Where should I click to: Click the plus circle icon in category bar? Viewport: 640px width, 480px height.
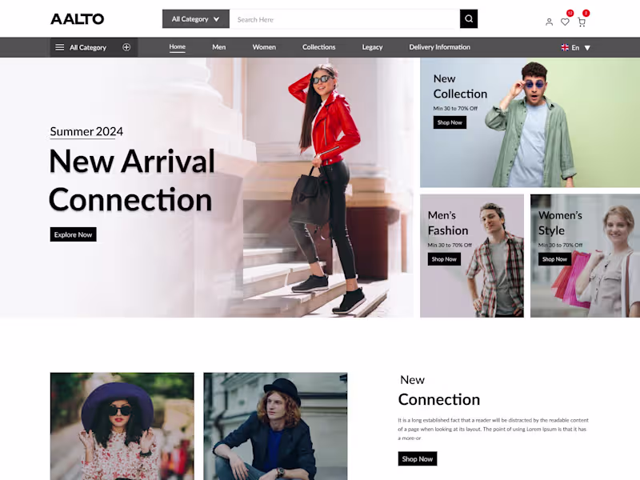click(126, 47)
